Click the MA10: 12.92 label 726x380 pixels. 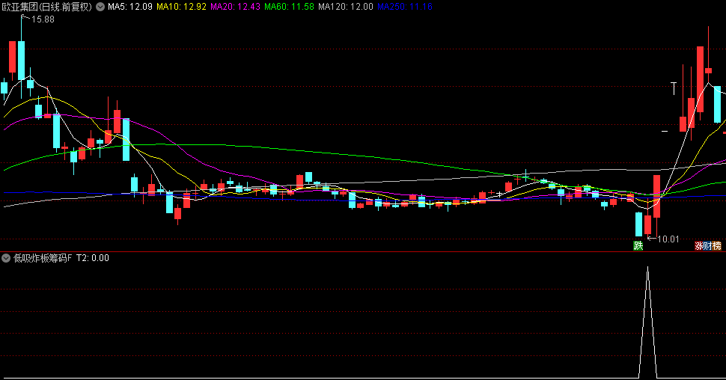point(181,7)
